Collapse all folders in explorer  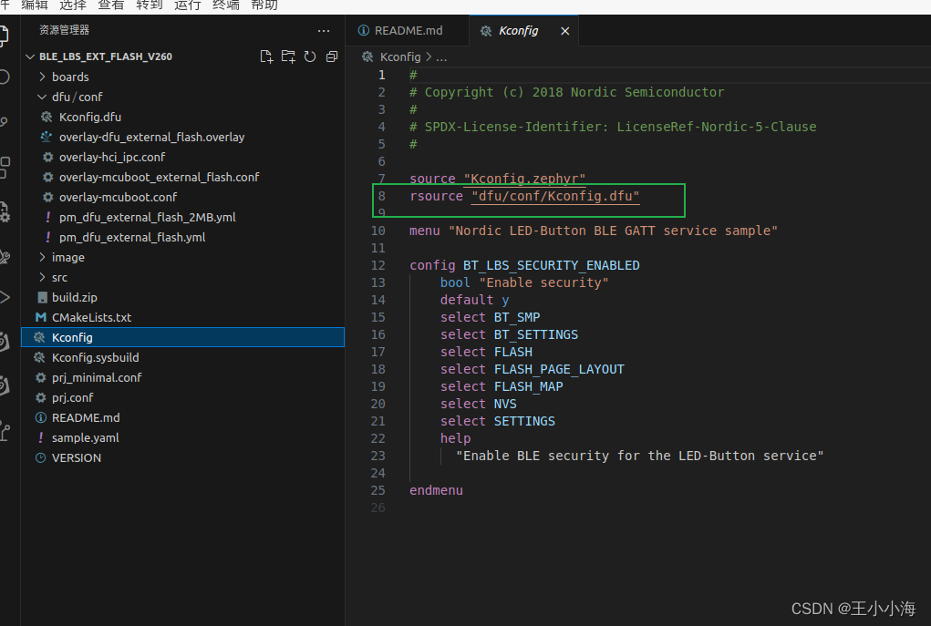click(x=332, y=56)
